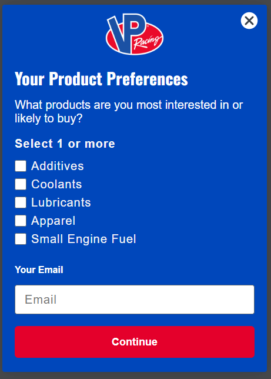Click the dark backdrop below the popup
Image resolution: width=271 pixels, height=379 pixels.
click(x=135, y=376)
